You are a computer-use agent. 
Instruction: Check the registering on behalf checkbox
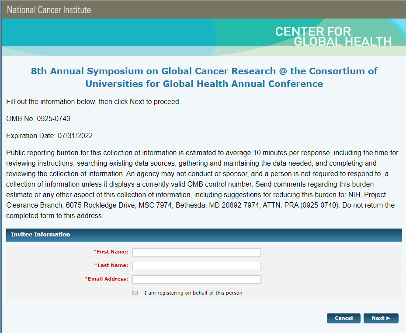coord(135,292)
